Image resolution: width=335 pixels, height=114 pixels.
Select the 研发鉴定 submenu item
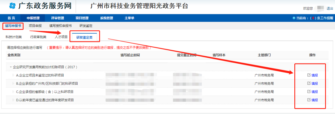tap(86, 26)
